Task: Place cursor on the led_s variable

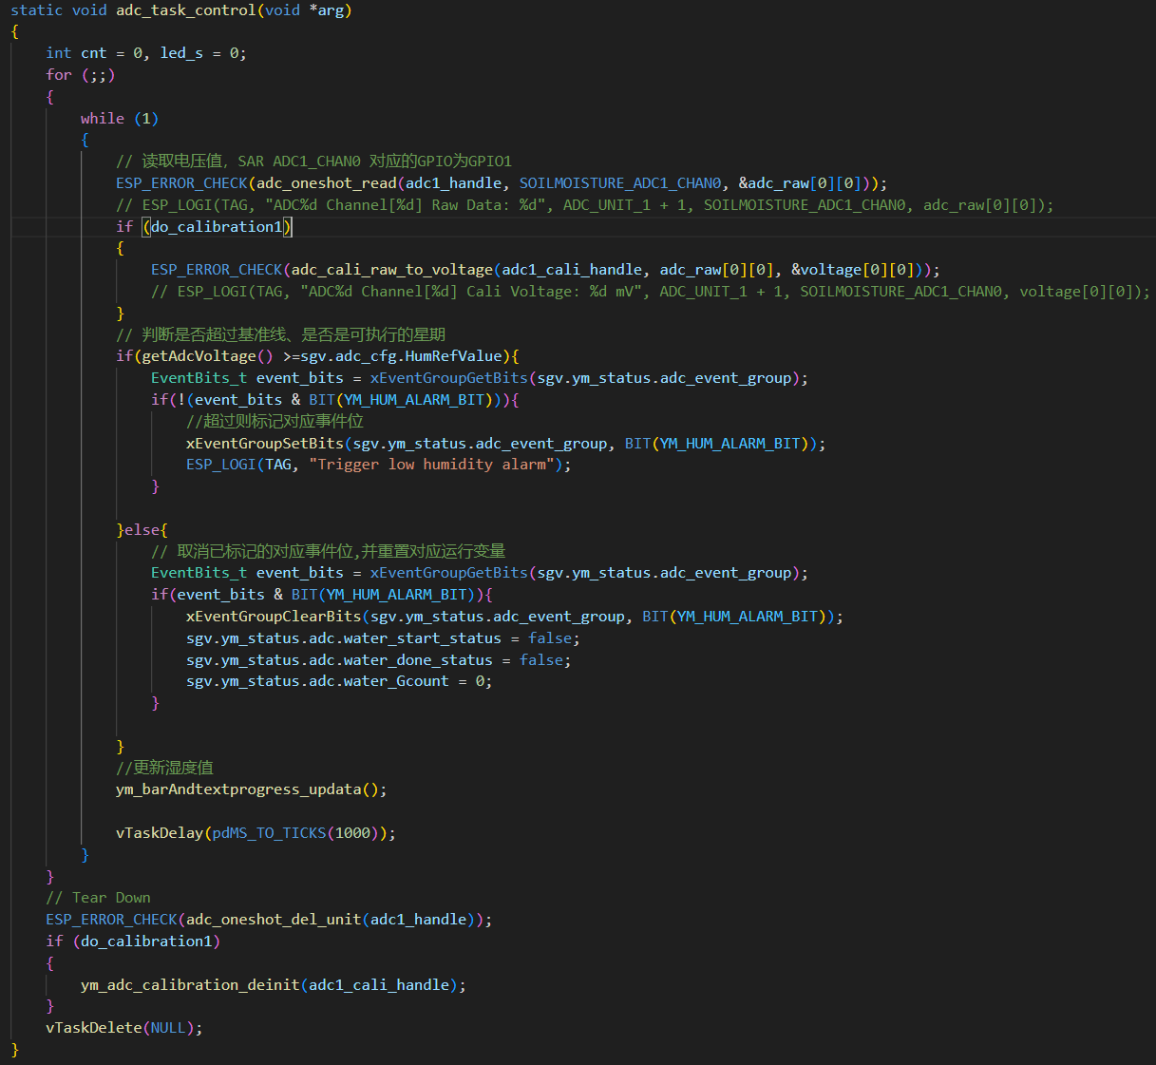Action: click(x=180, y=53)
